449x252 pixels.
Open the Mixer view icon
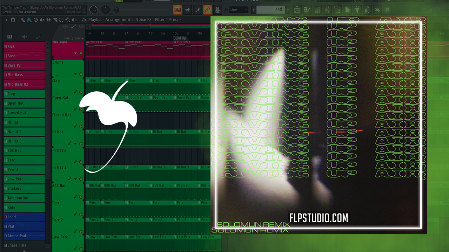pos(327,9)
